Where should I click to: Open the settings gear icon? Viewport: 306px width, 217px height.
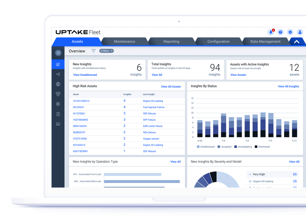pyautogui.click(x=290, y=32)
